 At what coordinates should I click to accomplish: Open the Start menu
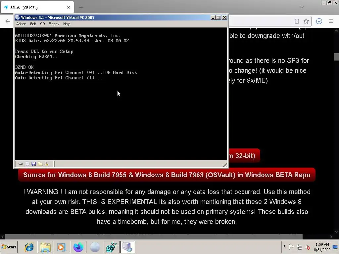pyautogui.click(x=9, y=247)
